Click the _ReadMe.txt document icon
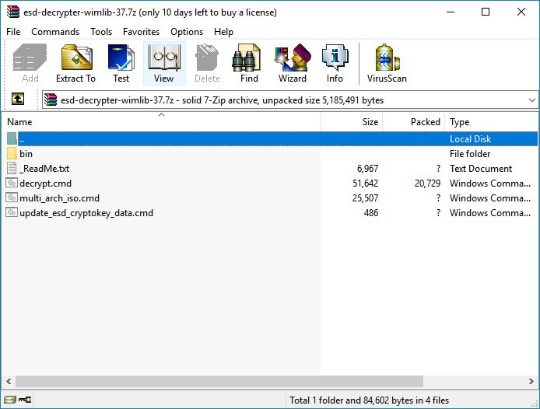 12,169
